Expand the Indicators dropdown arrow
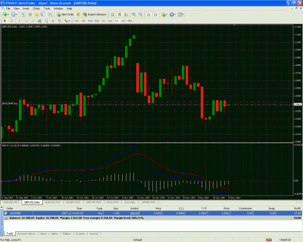 tap(167, 15)
